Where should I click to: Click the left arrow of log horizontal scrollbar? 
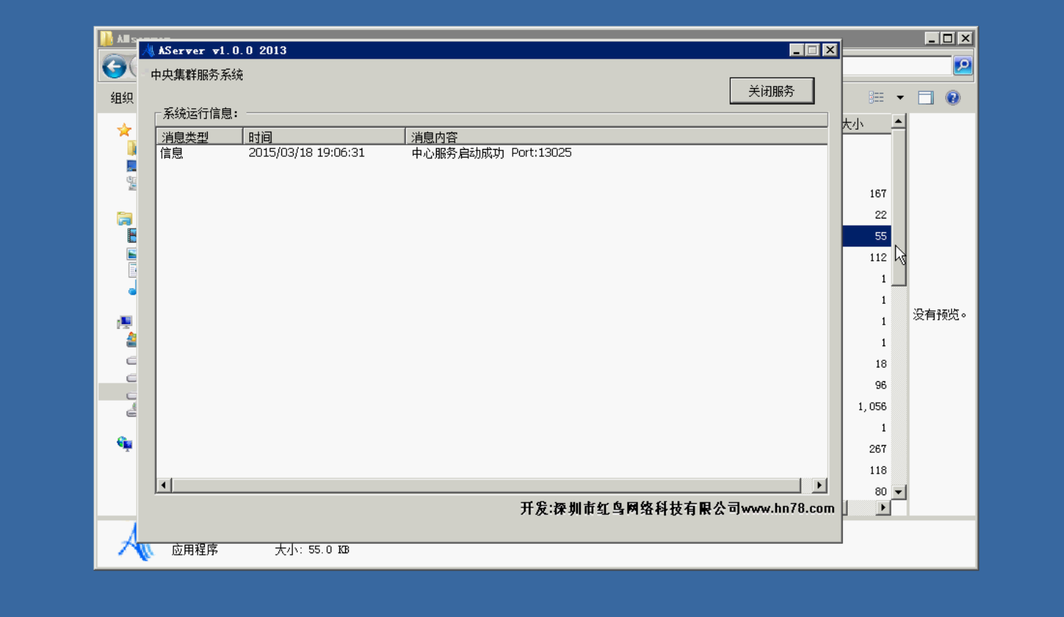164,485
